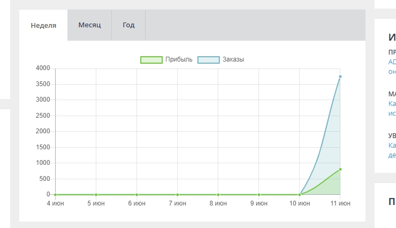This screenshot has height=228, width=396.
Task: Hide the Прибыль series via its legend label
Action: click(x=179, y=59)
